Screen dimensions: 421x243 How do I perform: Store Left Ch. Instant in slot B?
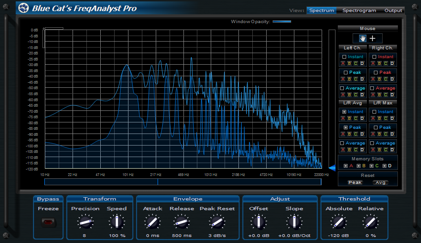click(349, 63)
